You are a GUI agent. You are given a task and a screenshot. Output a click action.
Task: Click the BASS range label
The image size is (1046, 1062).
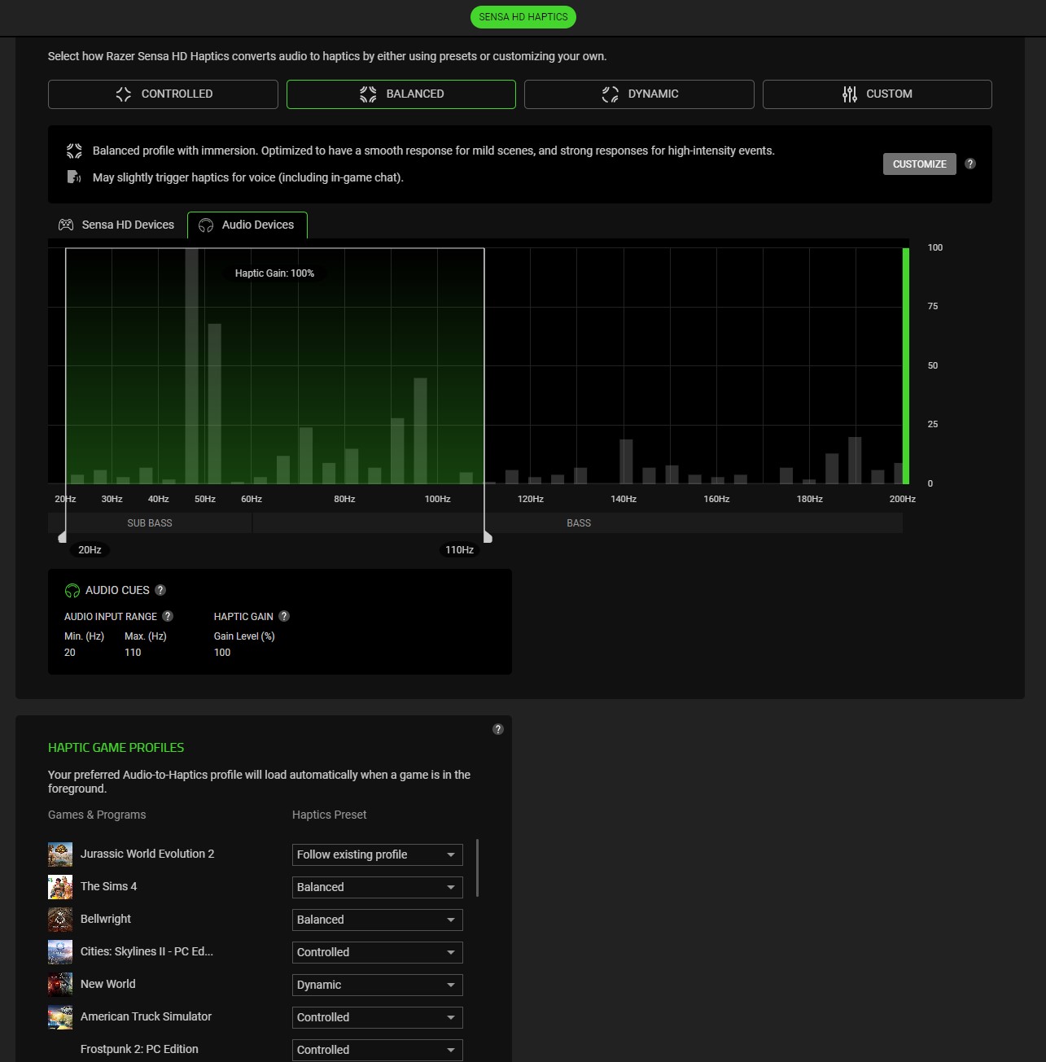pos(579,523)
